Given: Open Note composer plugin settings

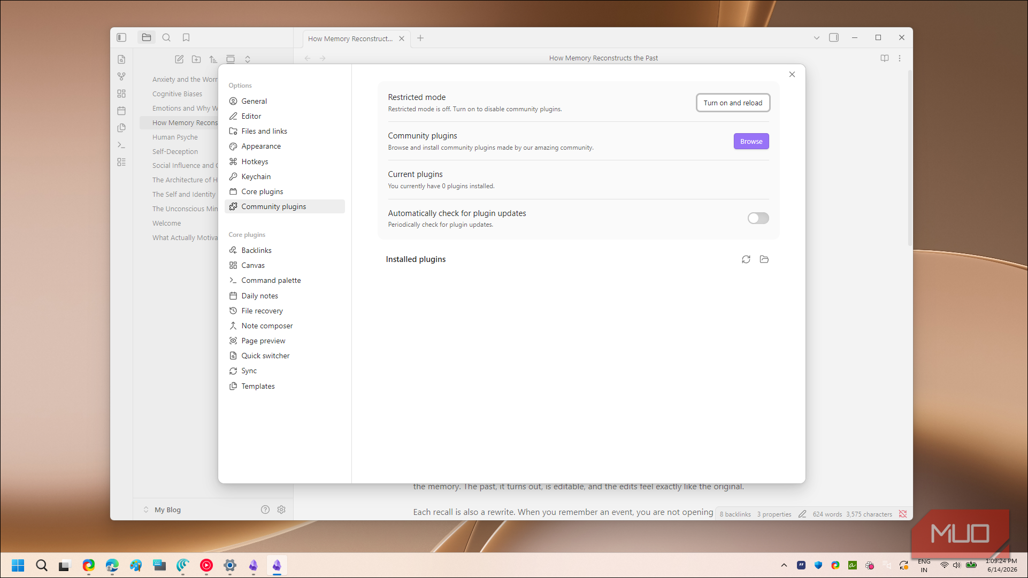Looking at the screenshot, I should tap(285, 326).
